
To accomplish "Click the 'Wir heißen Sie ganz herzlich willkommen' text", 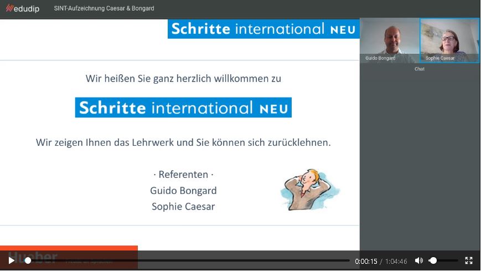I will point(183,78).
